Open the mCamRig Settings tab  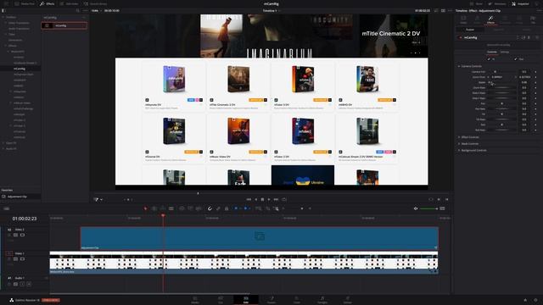pos(505,52)
